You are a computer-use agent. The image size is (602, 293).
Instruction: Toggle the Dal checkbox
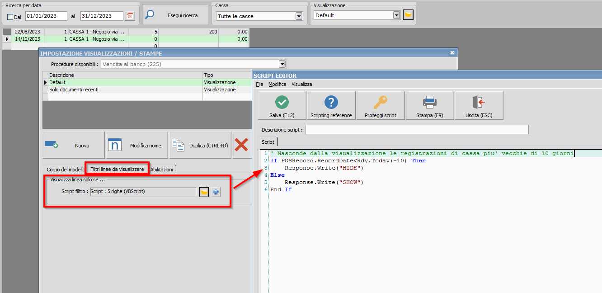pyautogui.click(x=10, y=17)
